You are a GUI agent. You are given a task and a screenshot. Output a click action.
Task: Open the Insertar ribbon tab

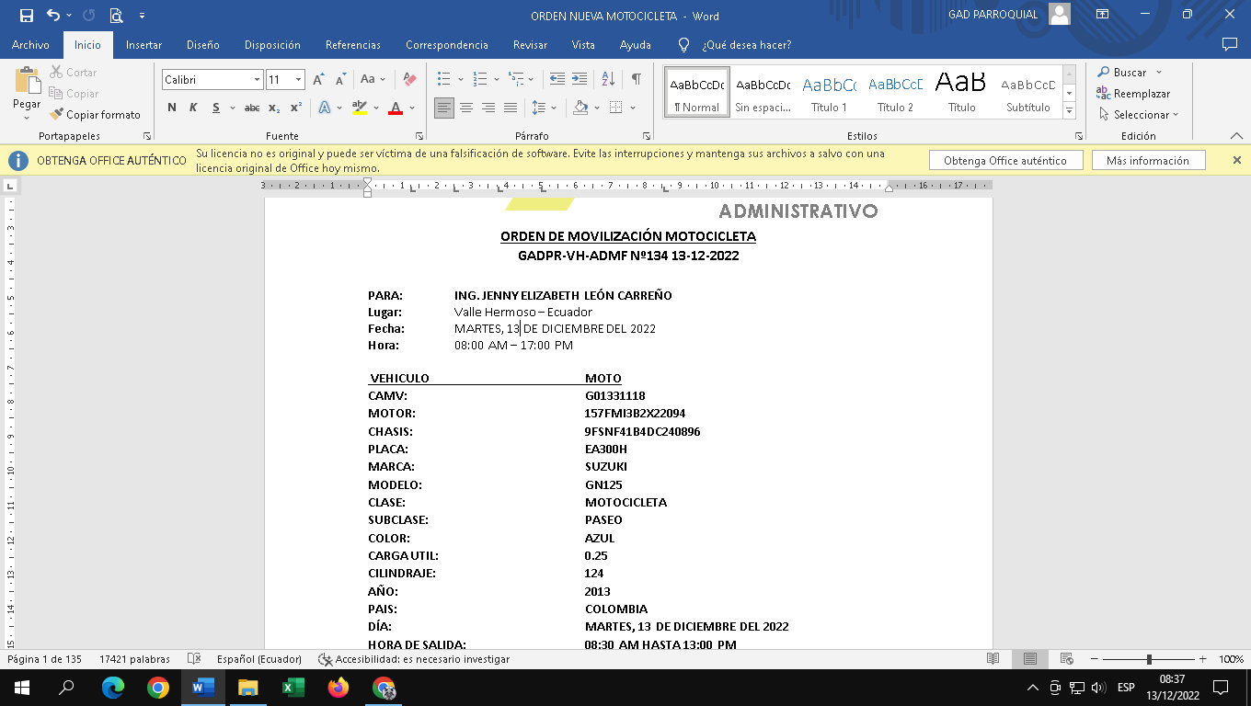[x=143, y=45]
